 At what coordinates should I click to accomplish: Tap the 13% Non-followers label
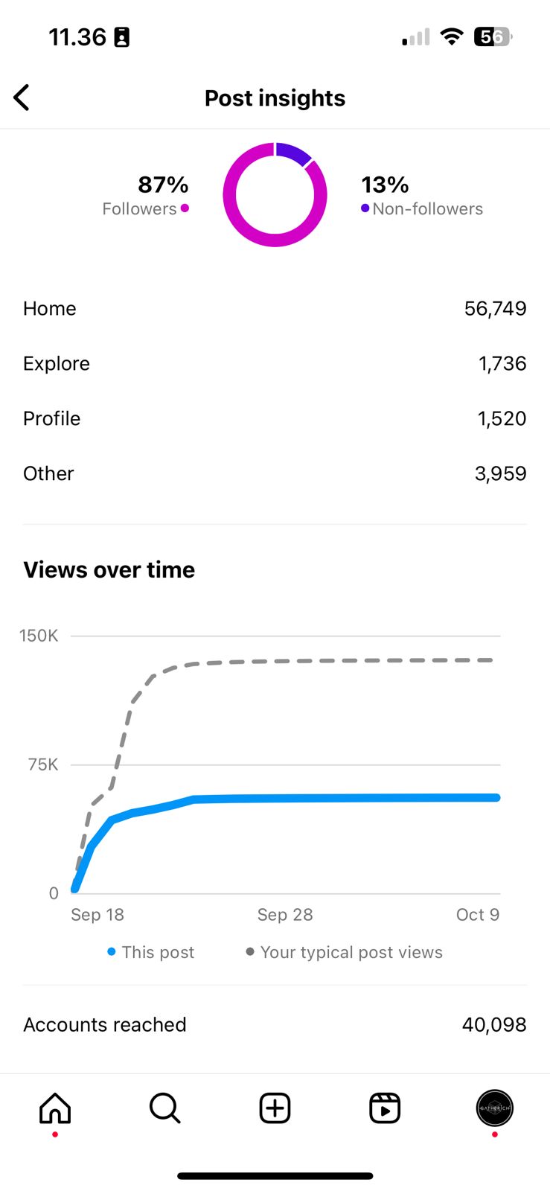point(421,195)
